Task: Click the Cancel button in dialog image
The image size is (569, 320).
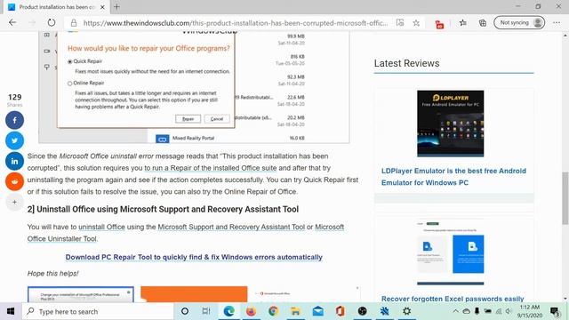Action: (x=217, y=119)
